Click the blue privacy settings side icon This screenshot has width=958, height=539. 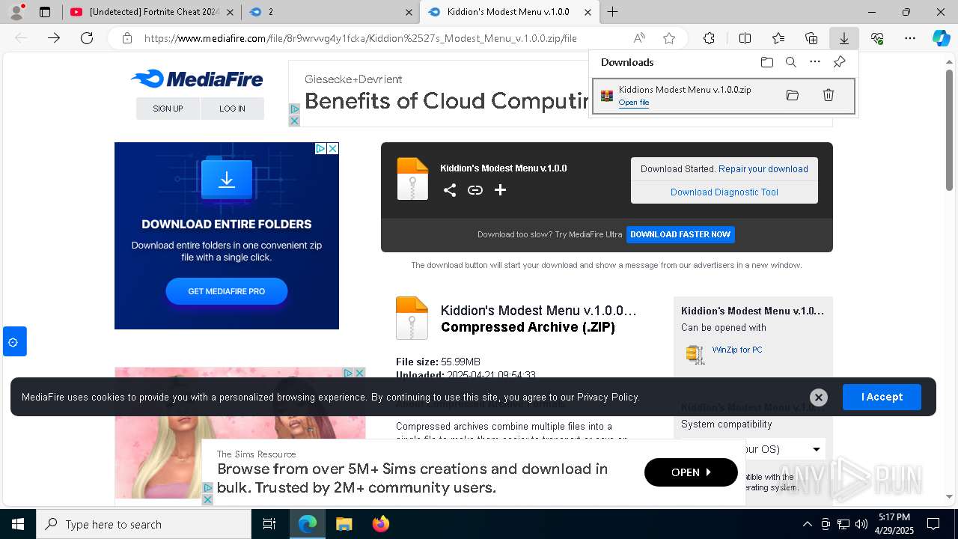click(14, 342)
